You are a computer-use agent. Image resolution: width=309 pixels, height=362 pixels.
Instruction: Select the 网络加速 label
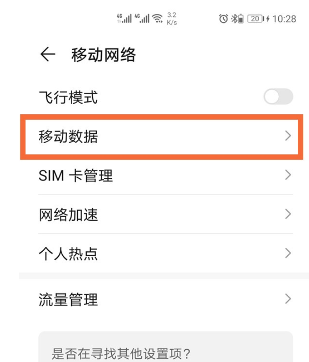click(x=69, y=215)
